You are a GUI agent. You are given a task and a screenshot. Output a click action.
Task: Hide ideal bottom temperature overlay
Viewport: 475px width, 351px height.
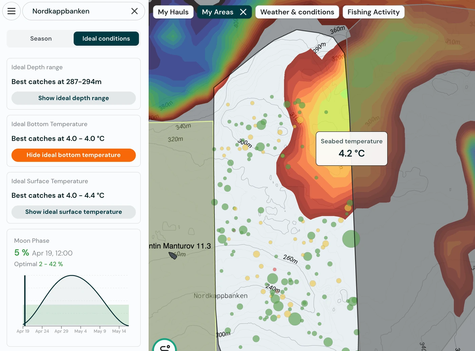coord(74,155)
